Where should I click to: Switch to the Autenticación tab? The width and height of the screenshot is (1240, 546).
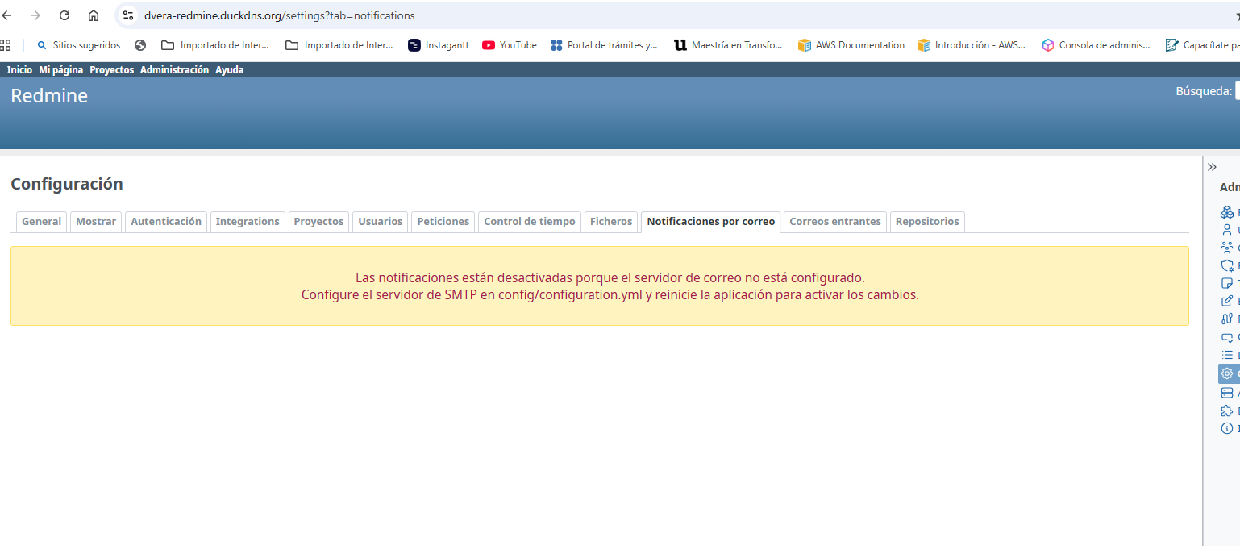pyautogui.click(x=166, y=222)
